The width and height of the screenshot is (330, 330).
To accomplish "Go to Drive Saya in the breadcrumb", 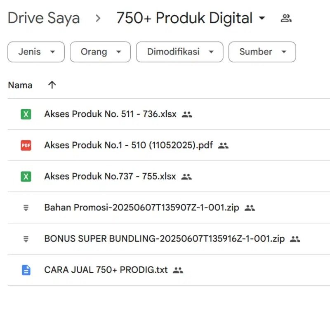I will point(44,18).
